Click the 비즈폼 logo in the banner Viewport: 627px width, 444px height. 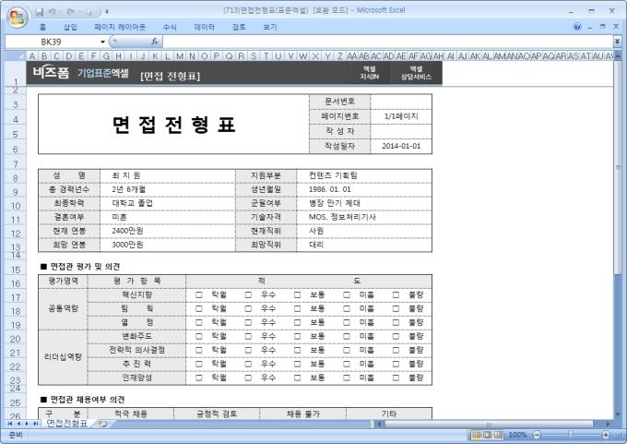click(51, 73)
